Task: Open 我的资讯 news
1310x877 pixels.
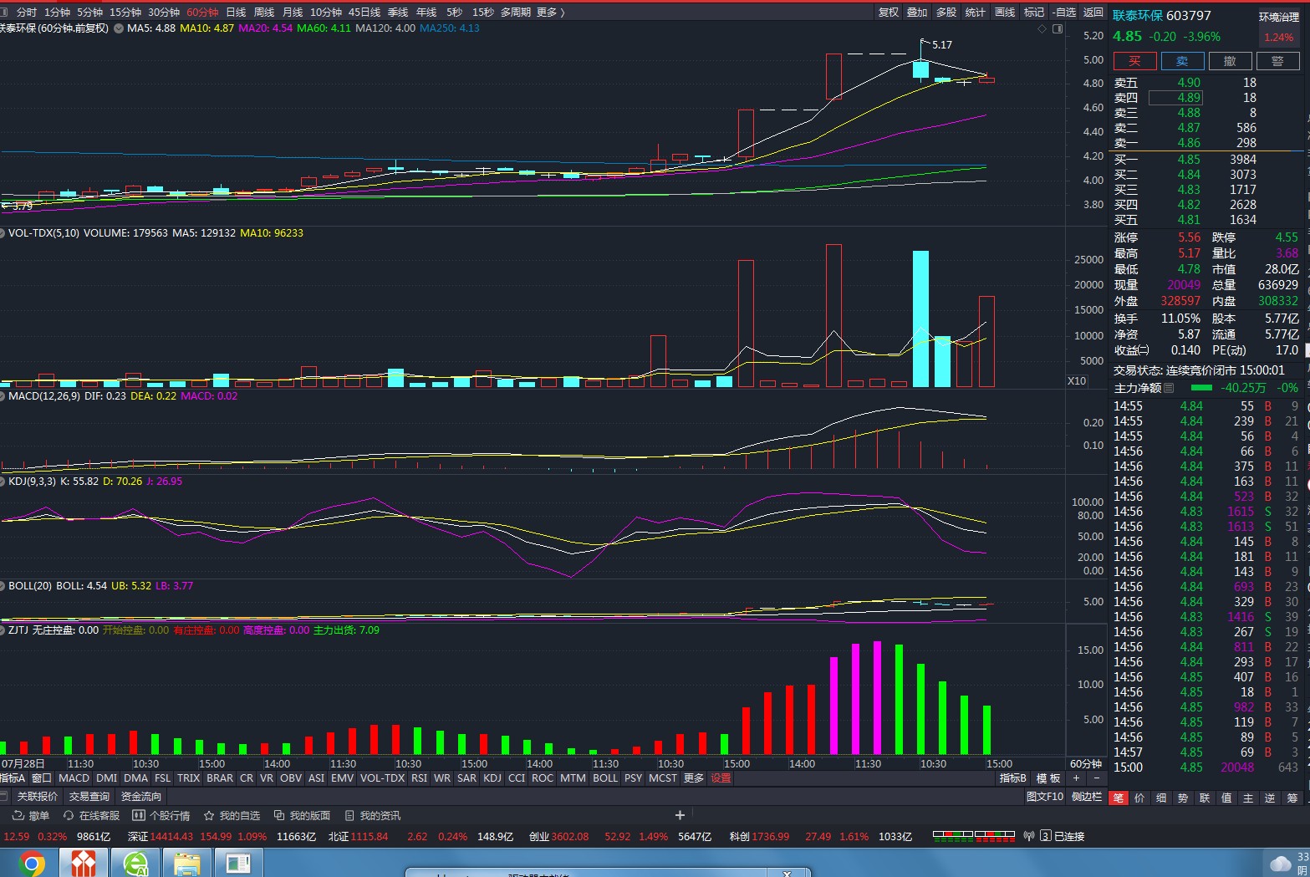Action: tap(372, 815)
